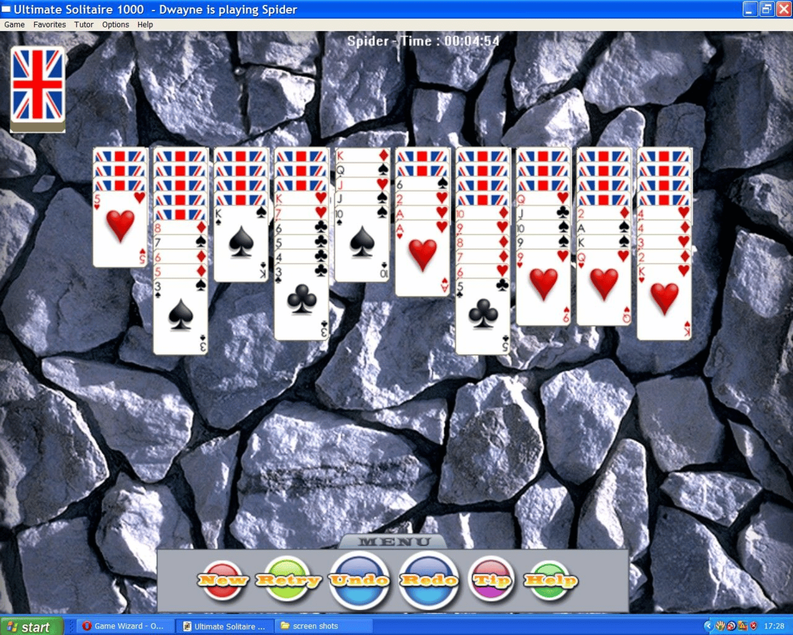
Task: Select the King of spades in third column
Action: [x=241, y=243]
